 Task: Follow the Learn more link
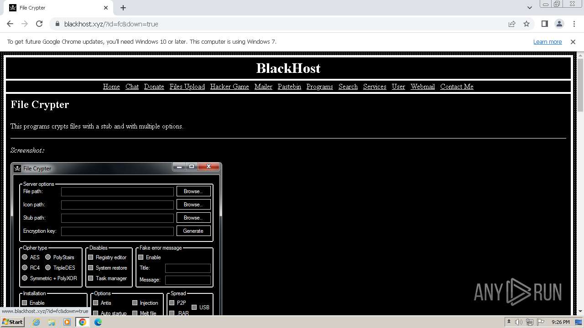pyautogui.click(x=547, y=41)
